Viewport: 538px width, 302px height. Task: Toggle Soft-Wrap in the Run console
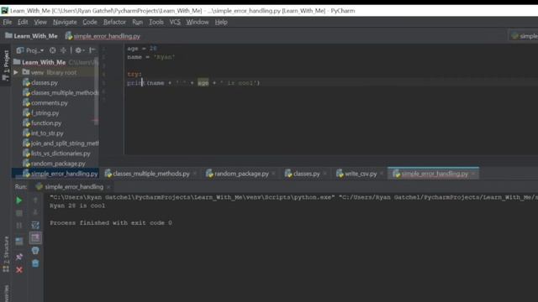coord(35,225)
